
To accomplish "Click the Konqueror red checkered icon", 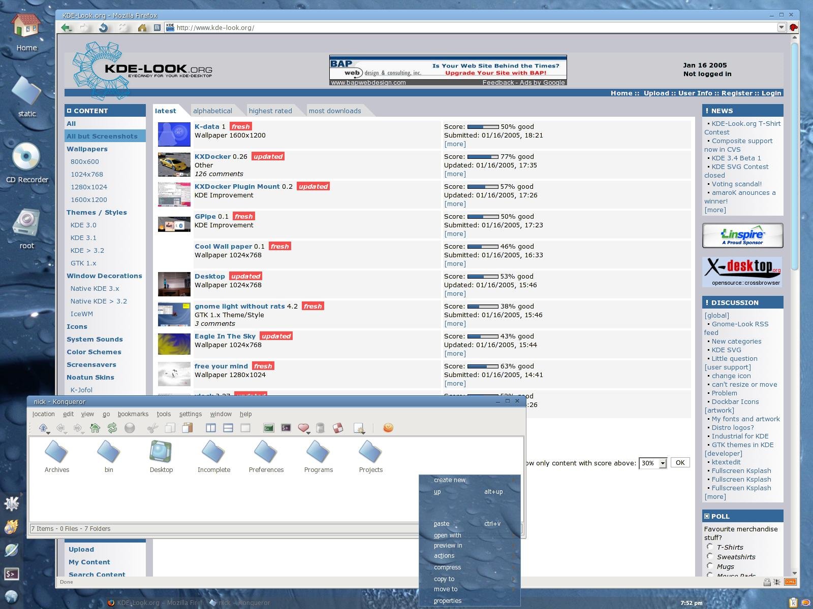I will click(x=338, y=428).
